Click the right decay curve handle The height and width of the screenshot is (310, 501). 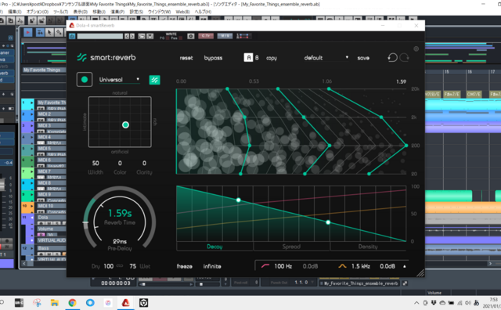(328, 222)
